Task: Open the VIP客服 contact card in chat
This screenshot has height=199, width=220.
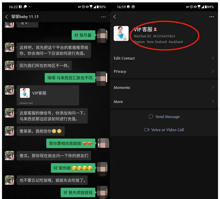Action: click(x=48, y=95)
